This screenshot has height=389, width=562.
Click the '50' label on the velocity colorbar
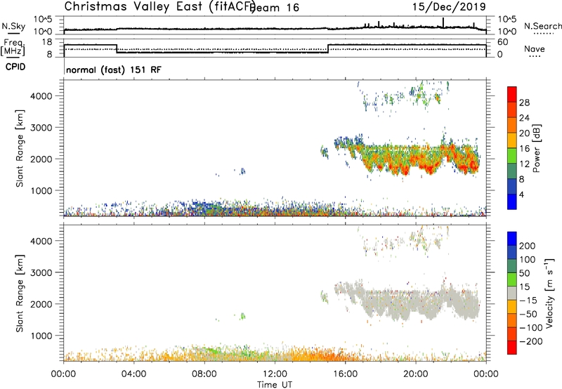click(x=524, y=273)
